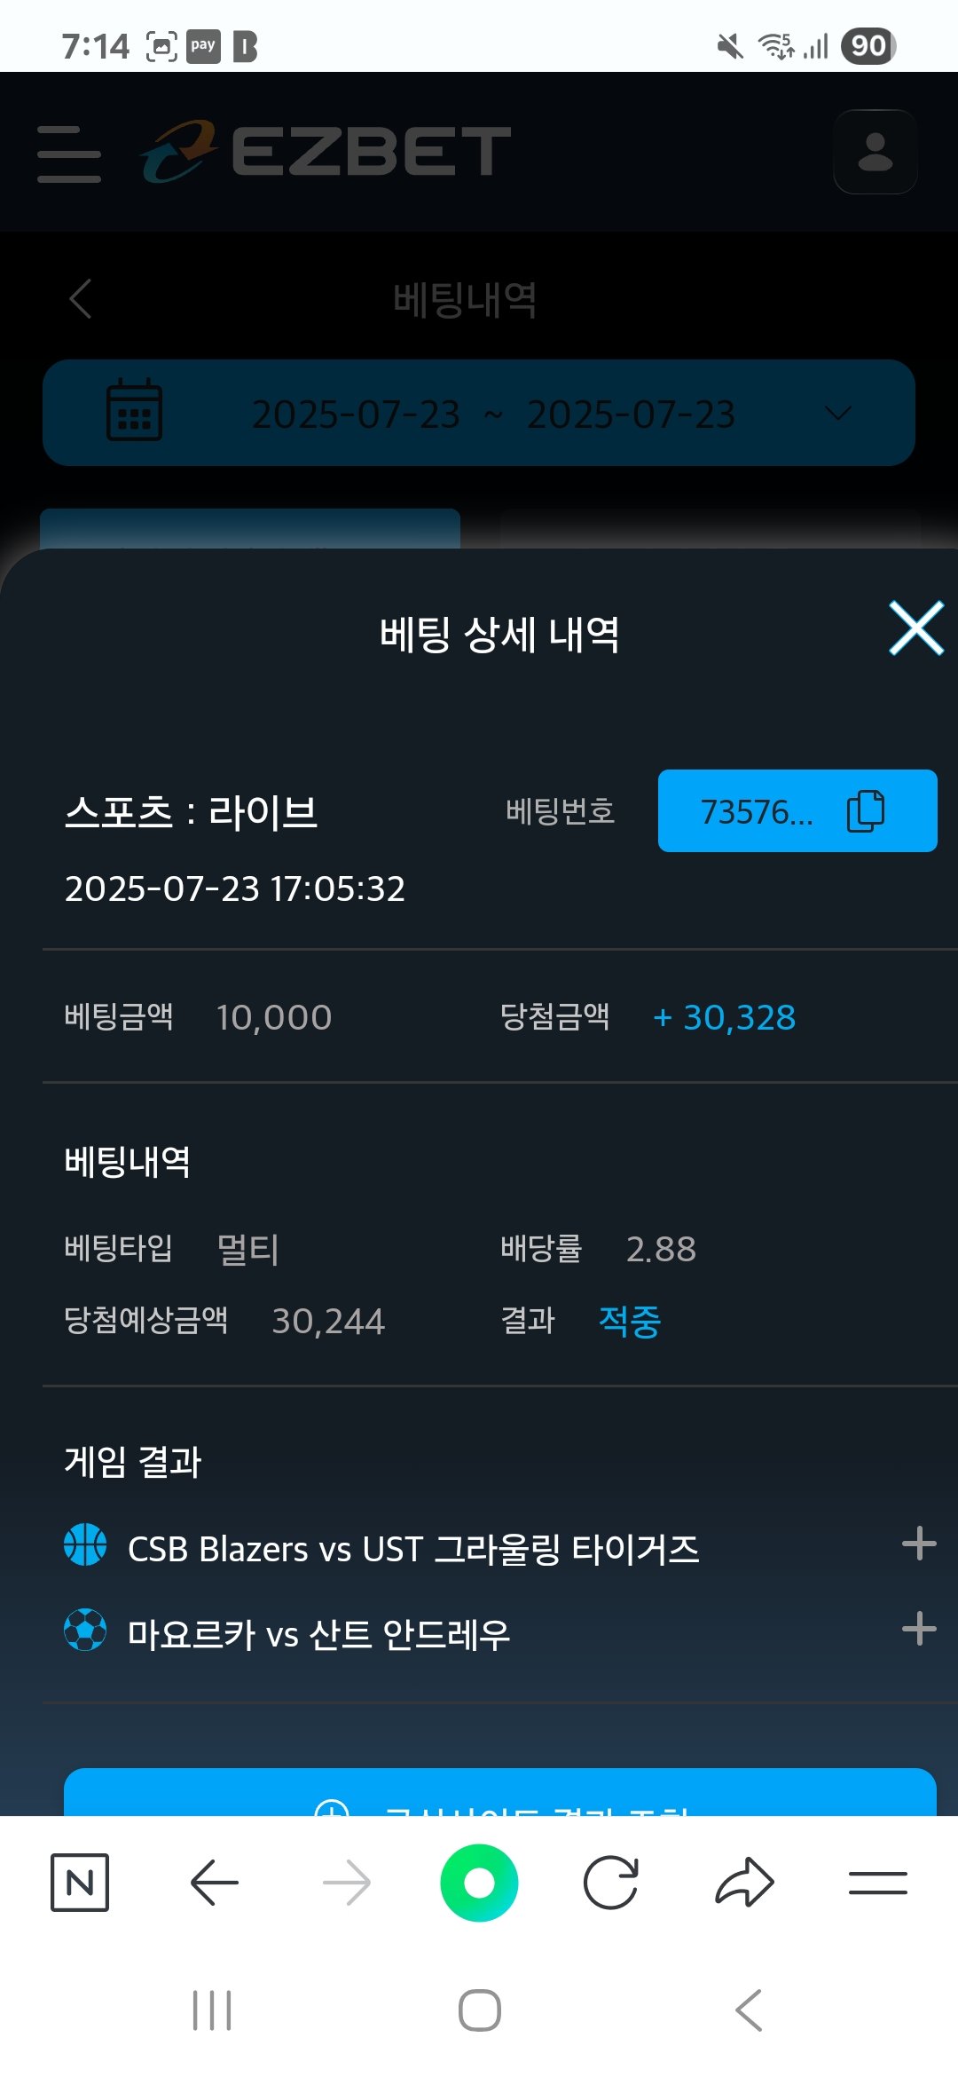This screenshot has width=958, height=2077.
Task: Navigate back in the browser
Action: [x=214, y=1882]
